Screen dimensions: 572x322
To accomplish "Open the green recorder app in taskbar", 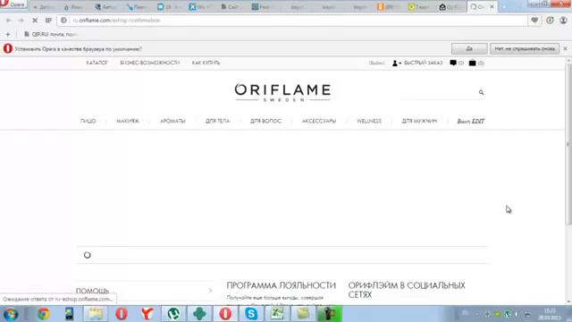I will [x=330, y=314].
